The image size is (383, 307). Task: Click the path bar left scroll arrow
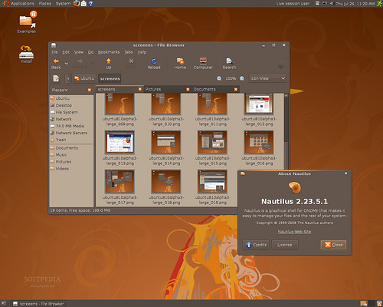coord(68,78)
